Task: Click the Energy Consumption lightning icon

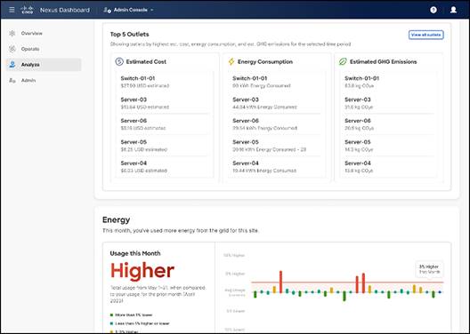Action: (231, 61)
